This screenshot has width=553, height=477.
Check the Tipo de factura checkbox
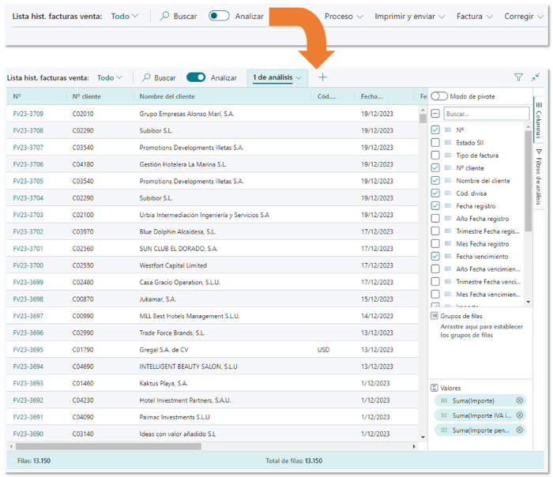coord(435,155)
